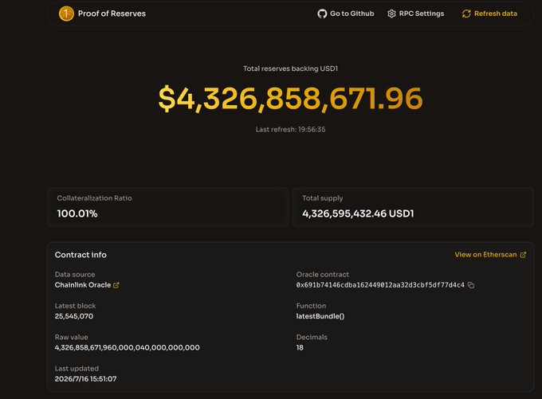Click the refresh arrows icon
The height and width of the screenshot is (399, 542).
pos(466,14)
